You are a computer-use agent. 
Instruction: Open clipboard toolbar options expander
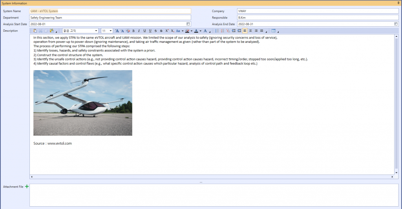click(x=57, y=32)
